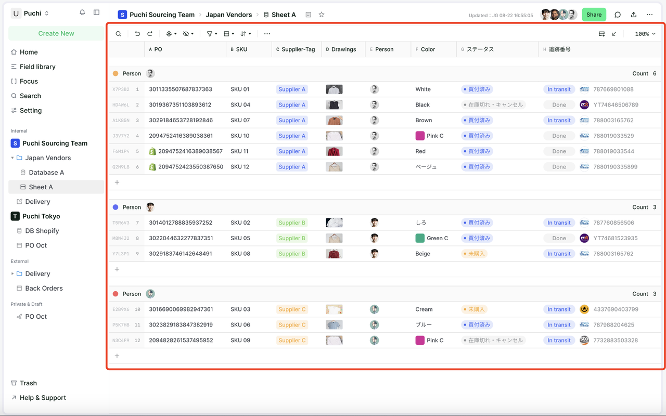This screenshot has width=666, height=416.
Task: Click the collaborator avatars in header
Action: (x=559, y=15)
